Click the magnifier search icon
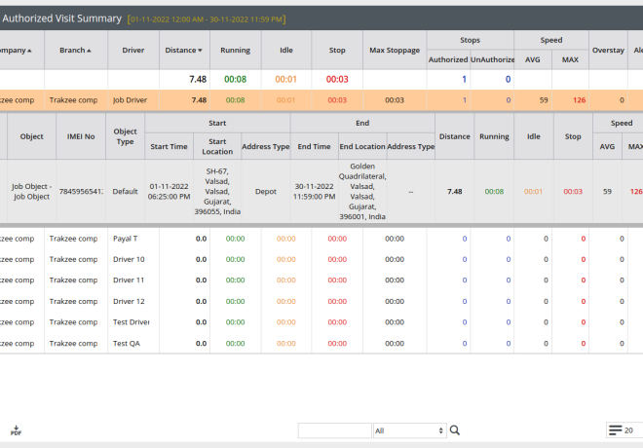 click(455, 430)
